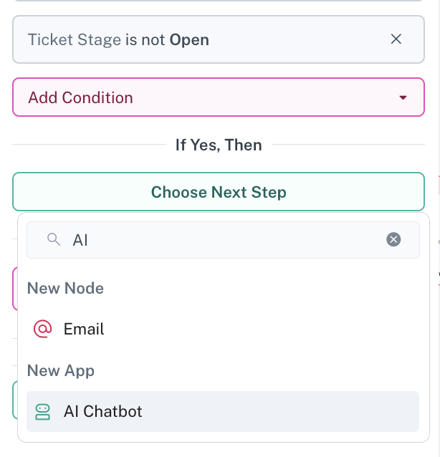Click the "If Yes, Then" divider label
440x457 pixels.
tap(219, 145)
